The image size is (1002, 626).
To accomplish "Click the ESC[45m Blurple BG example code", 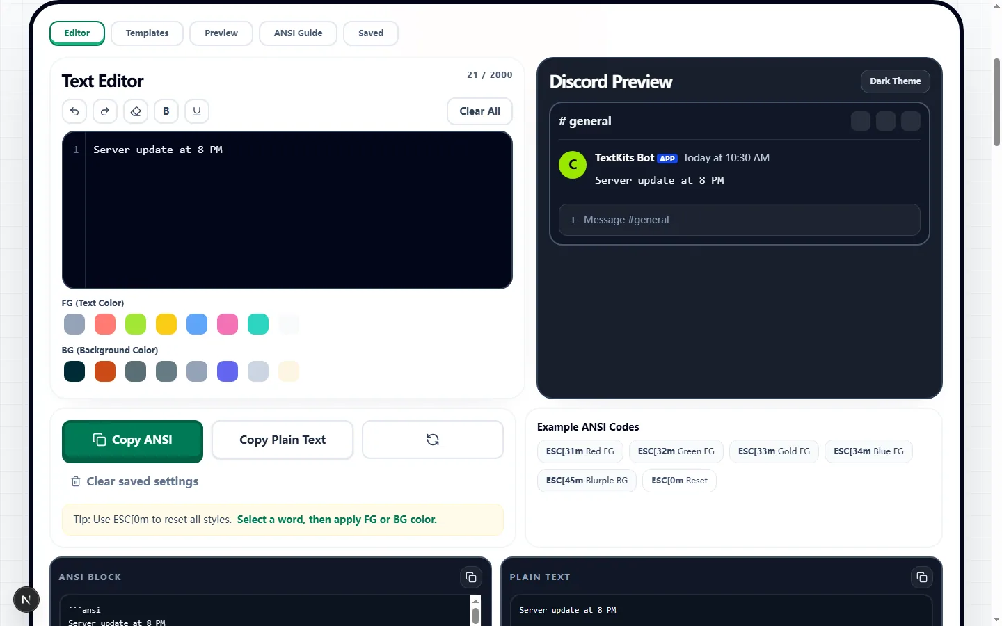I will (587, 481).
